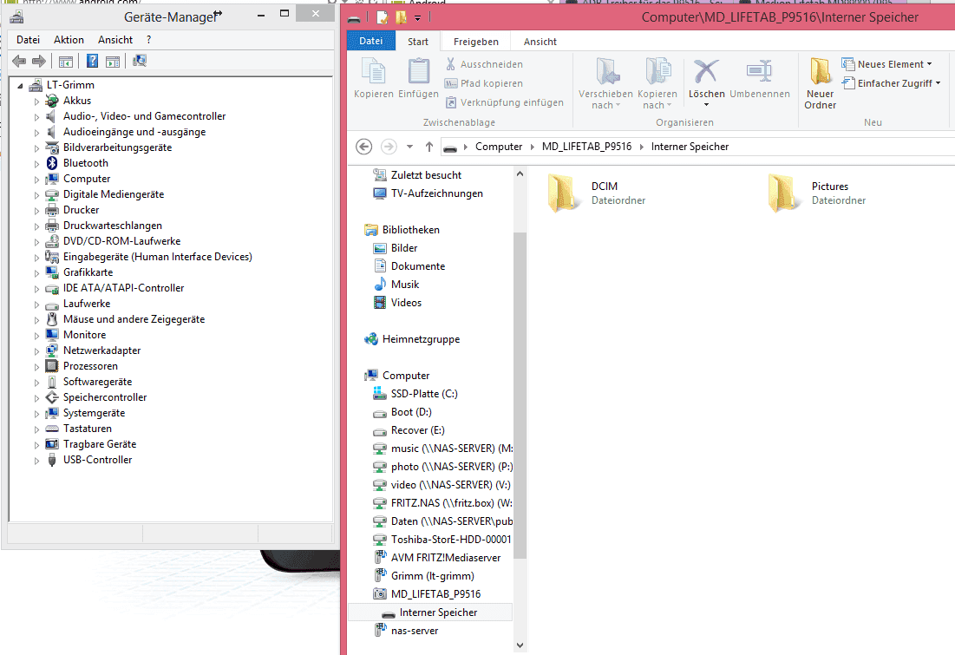Click the Forward arrow in Geräte-Manager toolbar
Viewport: 955px width, 655px height.
click(x=39, y=61)
